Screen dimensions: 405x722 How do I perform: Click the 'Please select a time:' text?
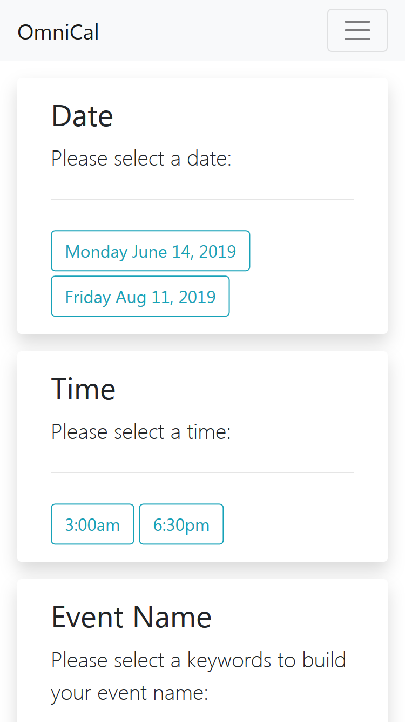click(x=141, y=432)
